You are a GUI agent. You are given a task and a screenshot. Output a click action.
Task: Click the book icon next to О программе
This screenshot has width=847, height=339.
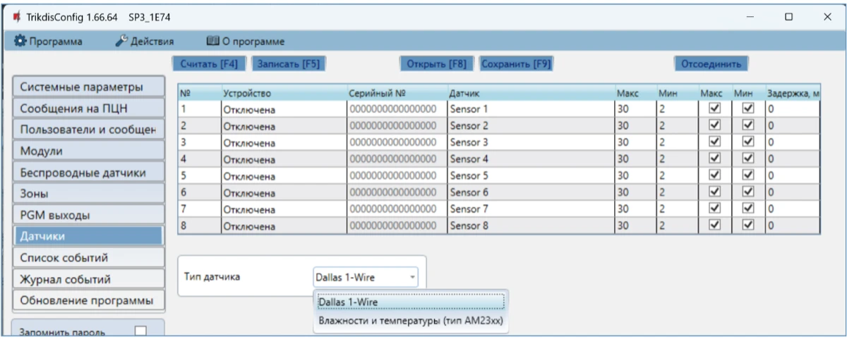coord(212,42)
